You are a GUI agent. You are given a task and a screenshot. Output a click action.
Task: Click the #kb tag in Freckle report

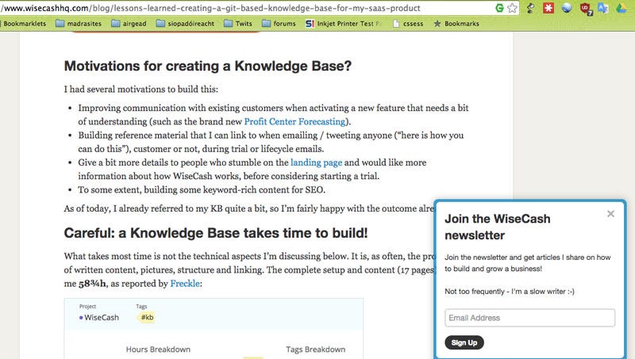pos(147,317)
